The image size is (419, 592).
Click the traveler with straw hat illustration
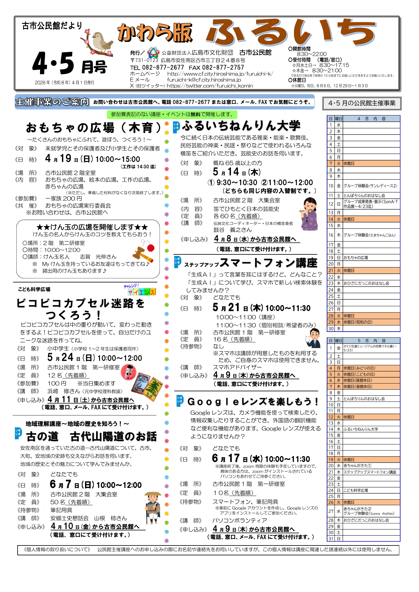[154, 508]
